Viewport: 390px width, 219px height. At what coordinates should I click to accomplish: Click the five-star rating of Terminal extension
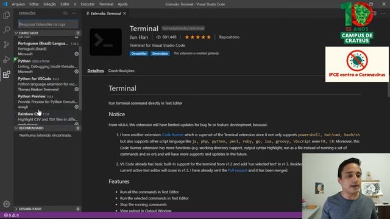tap(197, 37)
